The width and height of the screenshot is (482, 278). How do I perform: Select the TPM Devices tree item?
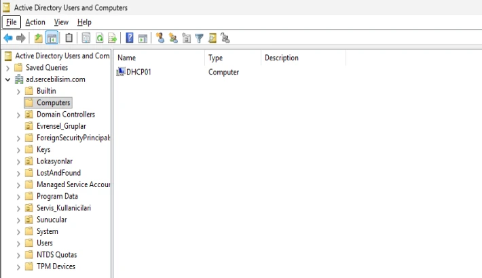pos(56,266)
